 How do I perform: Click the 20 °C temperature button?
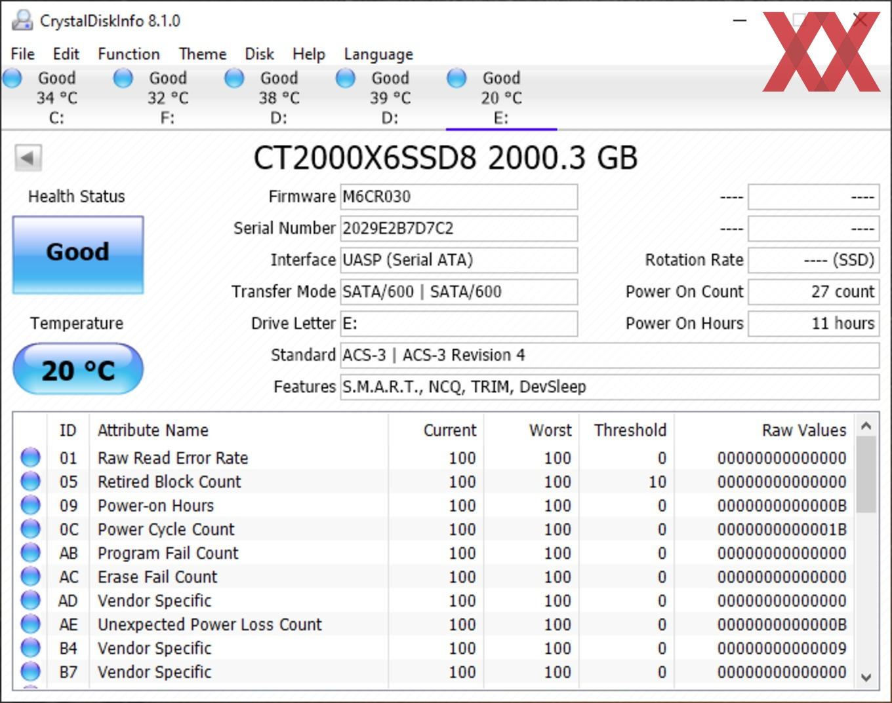click(78, 370)
